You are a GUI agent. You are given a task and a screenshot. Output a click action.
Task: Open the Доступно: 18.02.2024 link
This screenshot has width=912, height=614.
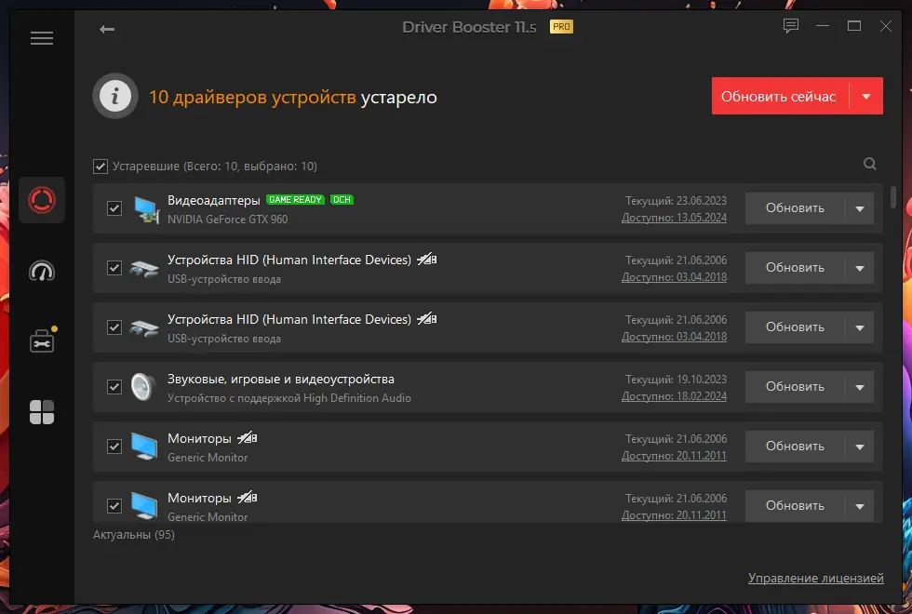coord(674,396)
